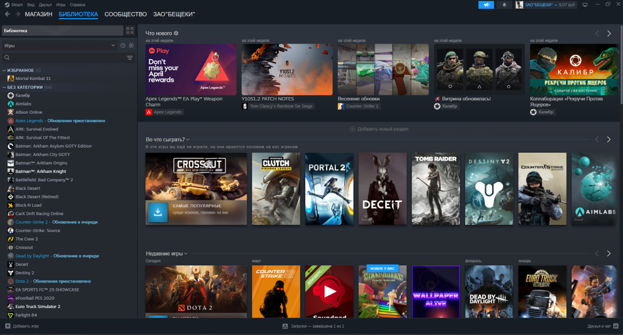Click the Загрузки download icon in footer
Image resolution: width=623 pixels, height=335 pixels.
coord(285,326)
